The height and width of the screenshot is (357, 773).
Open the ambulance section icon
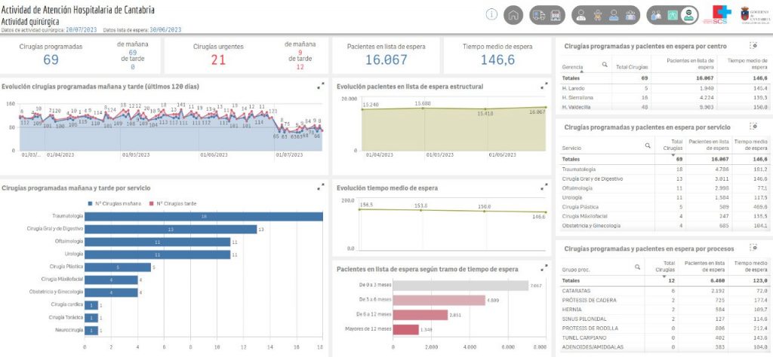[x=539, y=14]
